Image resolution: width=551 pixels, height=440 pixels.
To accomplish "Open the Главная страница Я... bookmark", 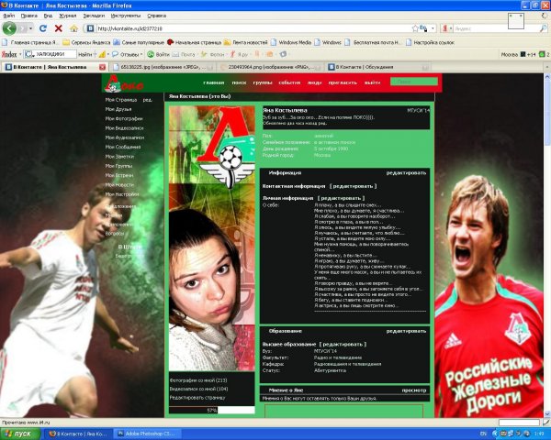I will click(x=30, y=42).
